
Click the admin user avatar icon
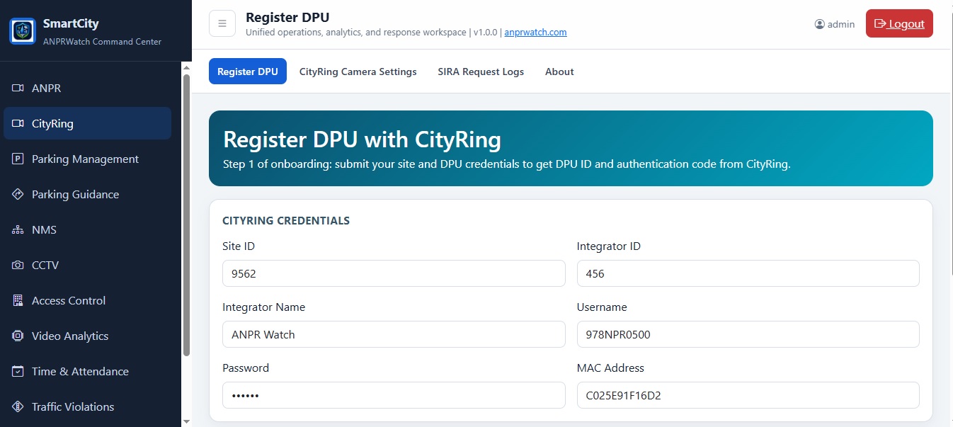[820, 24]
